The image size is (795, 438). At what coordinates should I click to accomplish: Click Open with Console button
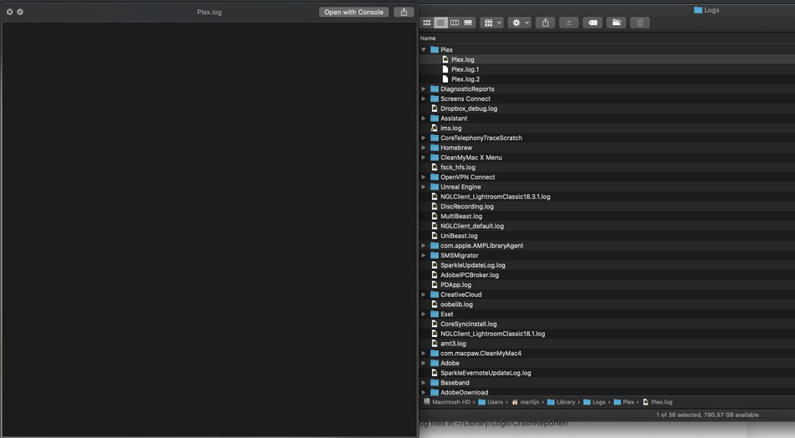[x=354, y=13]
